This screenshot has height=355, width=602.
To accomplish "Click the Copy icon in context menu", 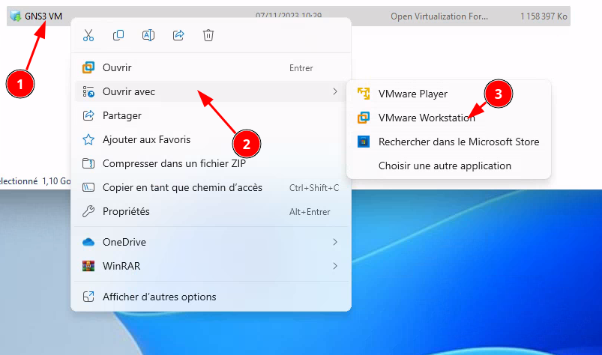I will click(x=118, y=35).
